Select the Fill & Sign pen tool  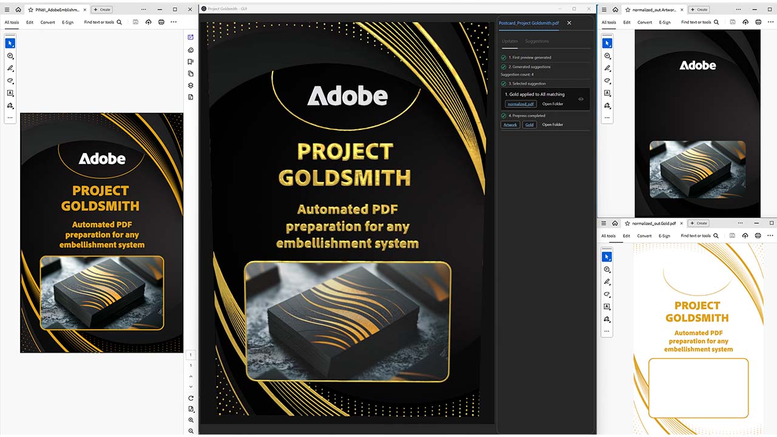10,68
